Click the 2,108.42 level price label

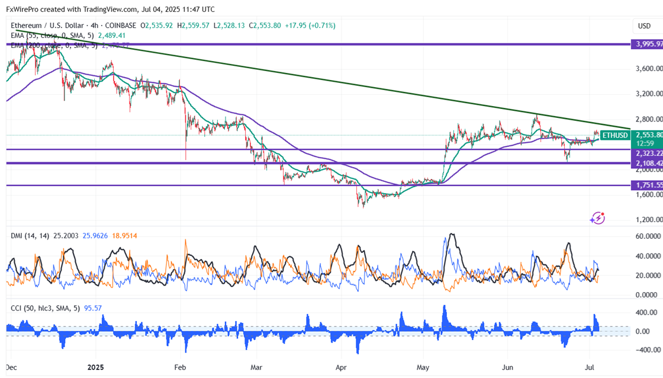647,163
